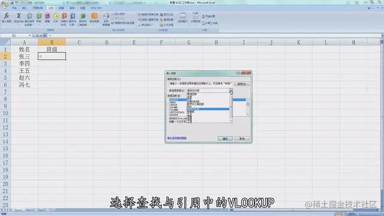Open the help on this function link
This screenshot has height=216, width=384.
177,138
